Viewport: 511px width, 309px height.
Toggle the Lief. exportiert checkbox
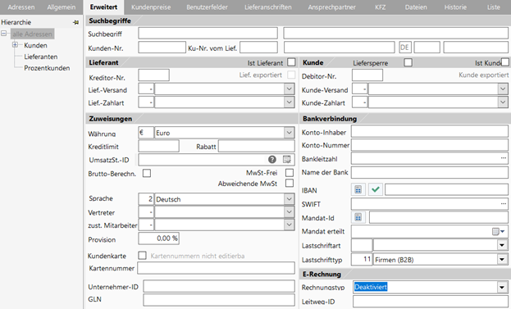tap(291, 75)
